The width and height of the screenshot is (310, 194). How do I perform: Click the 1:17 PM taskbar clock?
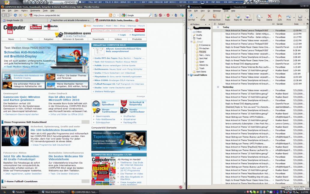304,192
